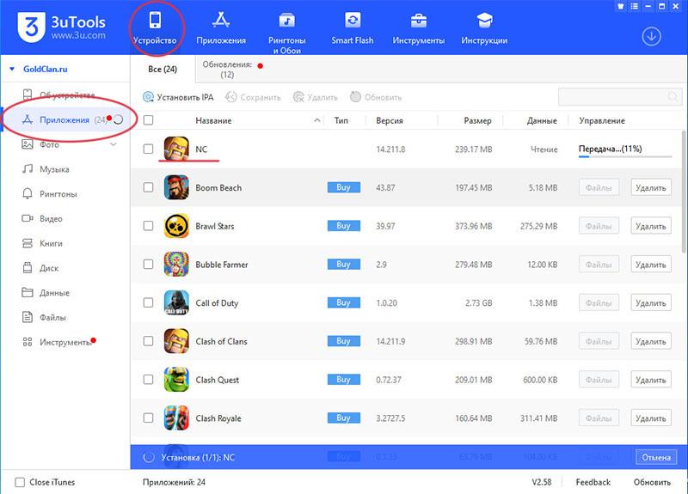This screenshot has height=494, width=688.
Task: Check the Boom Beach row checkbox
Action: [x=148, y=187]
